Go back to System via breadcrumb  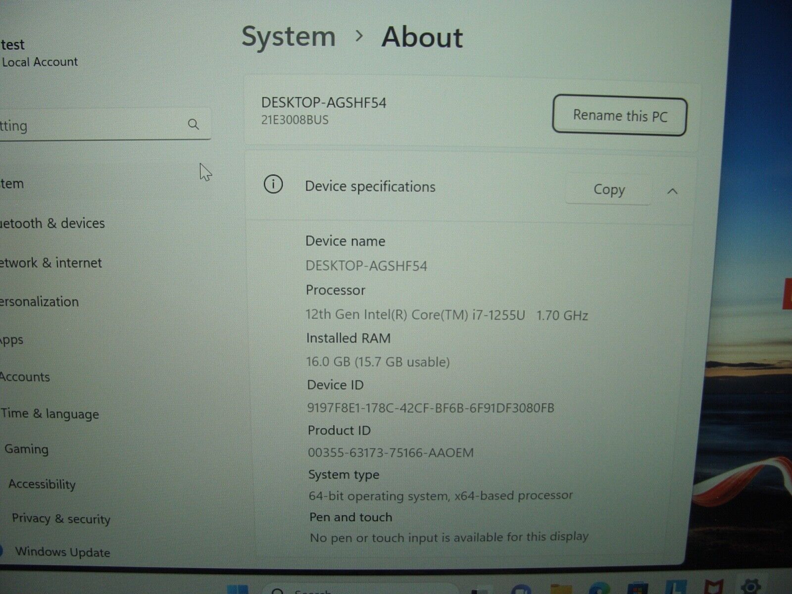click(x=288, y=38)
